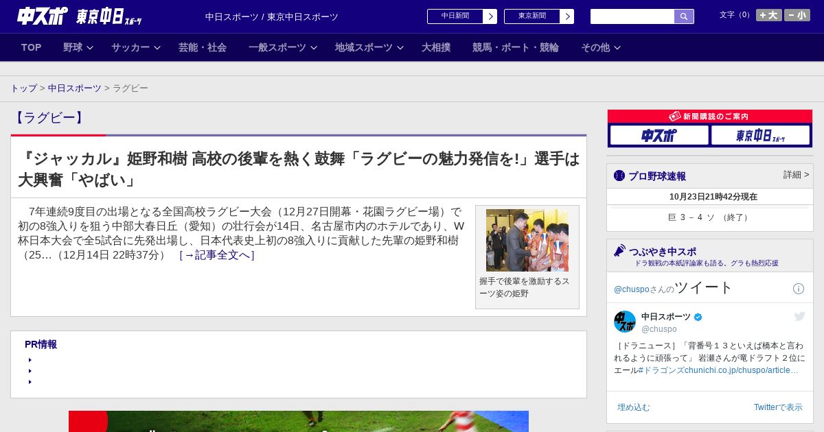Click the search magnifier button

pyautogui.click(x=684, y=16)
